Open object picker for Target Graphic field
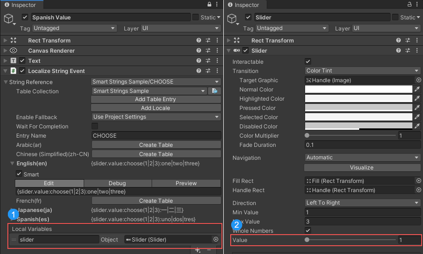Image resolution: width=423 pixels, height=254 pixels. click(x=418, y=80)
